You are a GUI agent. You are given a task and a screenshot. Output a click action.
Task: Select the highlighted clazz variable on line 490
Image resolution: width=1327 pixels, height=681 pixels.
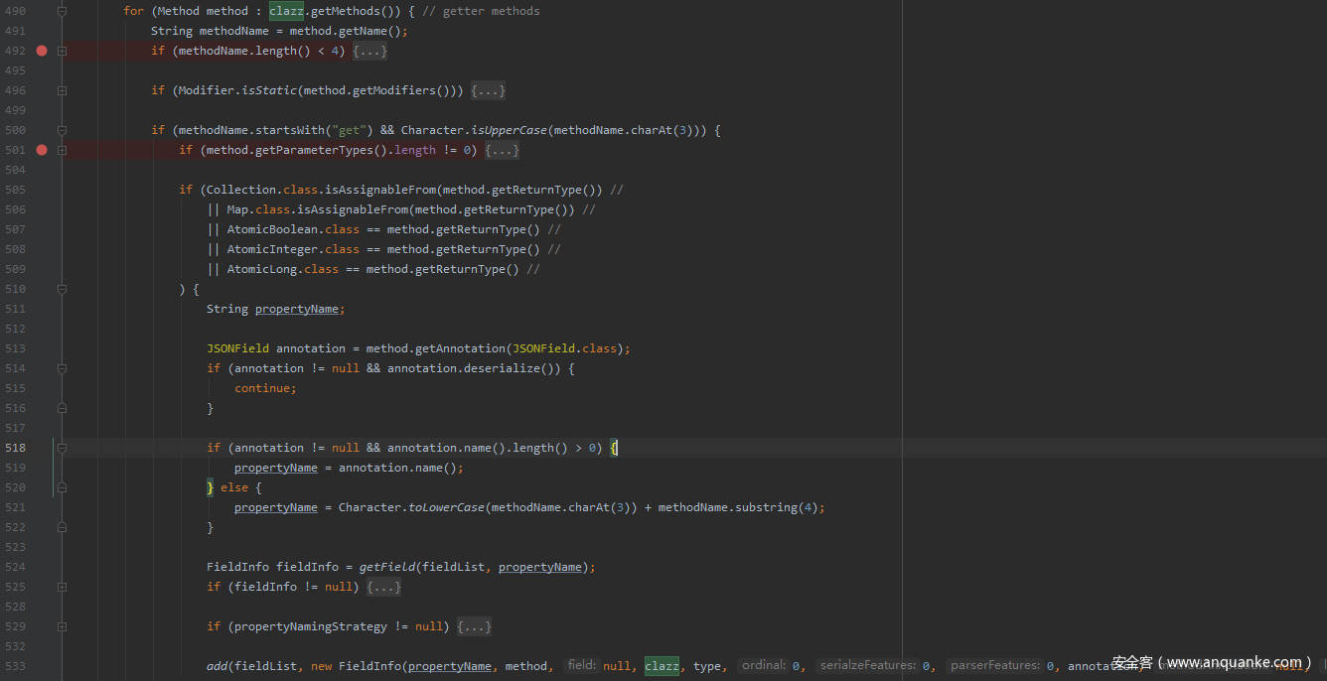[x=287, y=11]
